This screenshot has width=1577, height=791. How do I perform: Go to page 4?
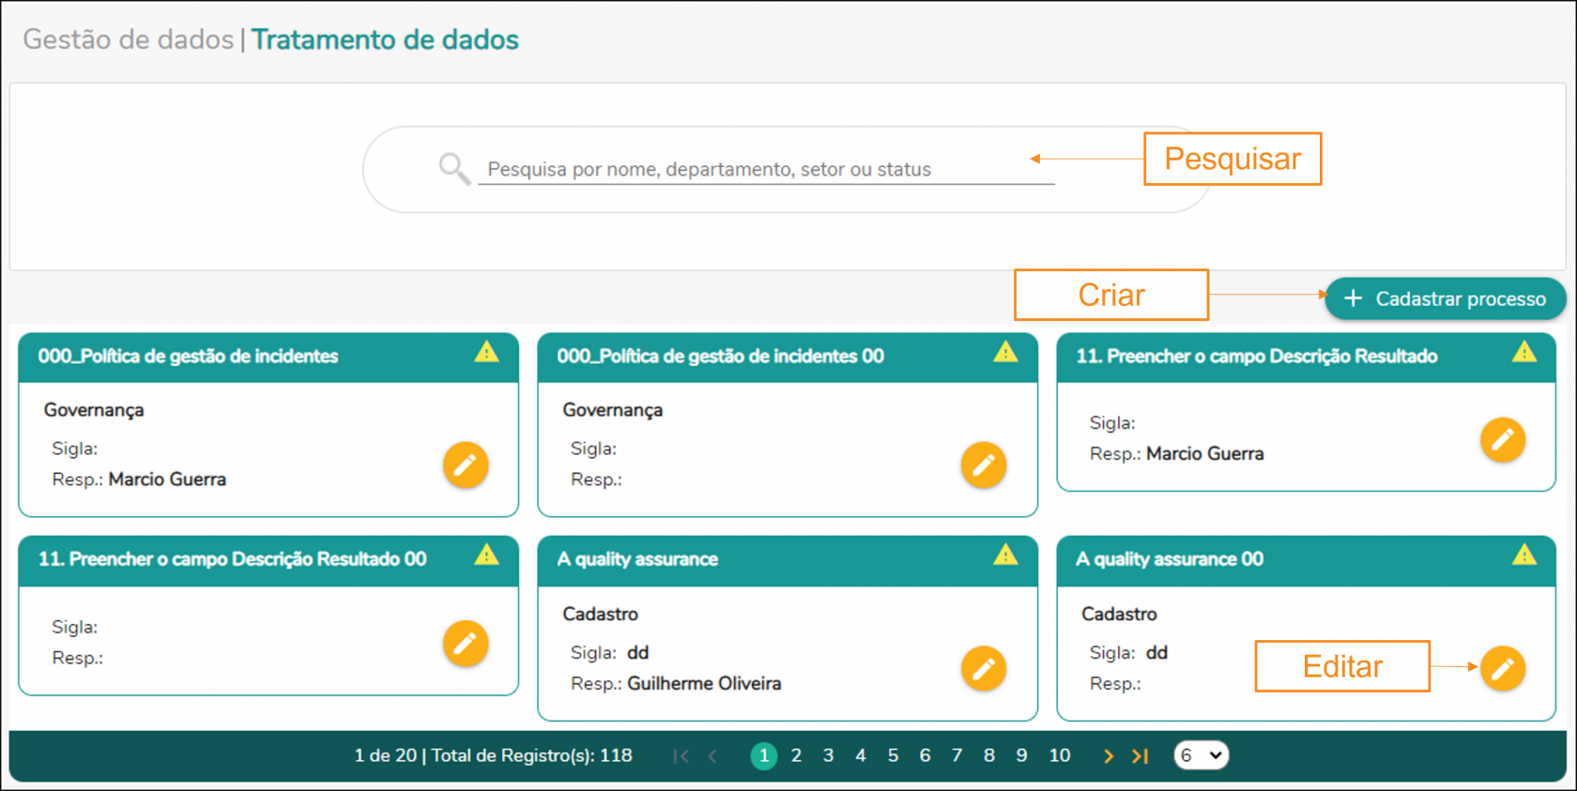point(861,755)
